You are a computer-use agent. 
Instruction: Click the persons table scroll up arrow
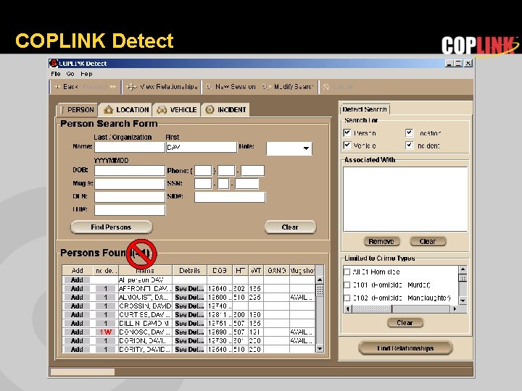(x=320, y=279)
